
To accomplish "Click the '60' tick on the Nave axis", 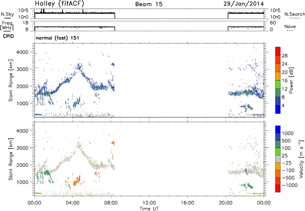I will point(273,23).
